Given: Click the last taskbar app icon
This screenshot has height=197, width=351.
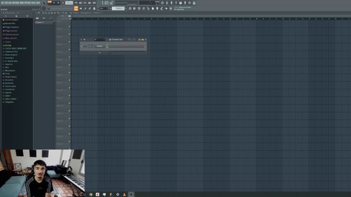Looking at the screenshot, I should 131,194.
